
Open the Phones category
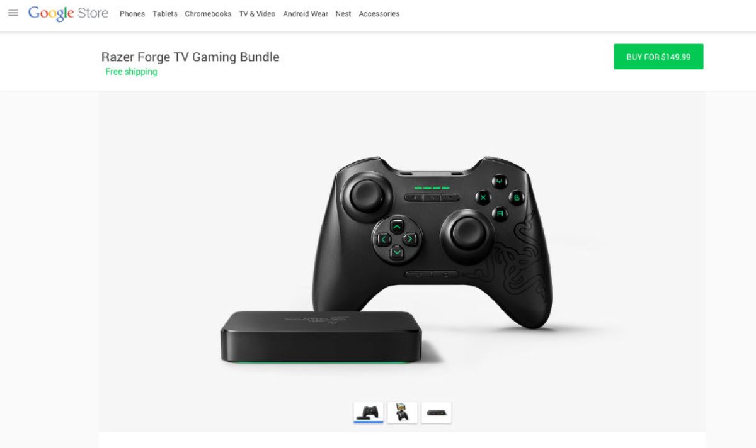(x=132, y=14)
